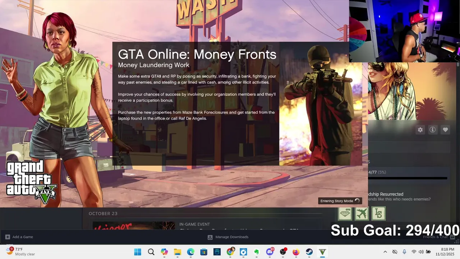Click the OCTOBER 23 date header
Viewport: 460px width, 259px height.
(103, 214)
